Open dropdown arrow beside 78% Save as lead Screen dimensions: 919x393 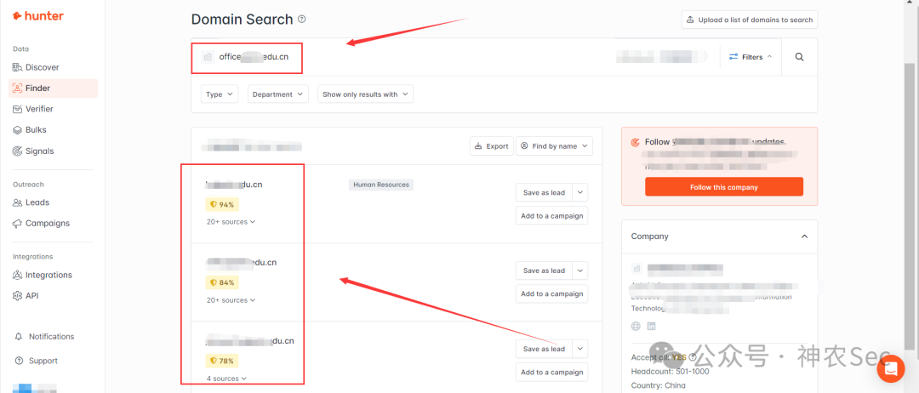pos(580,349)
